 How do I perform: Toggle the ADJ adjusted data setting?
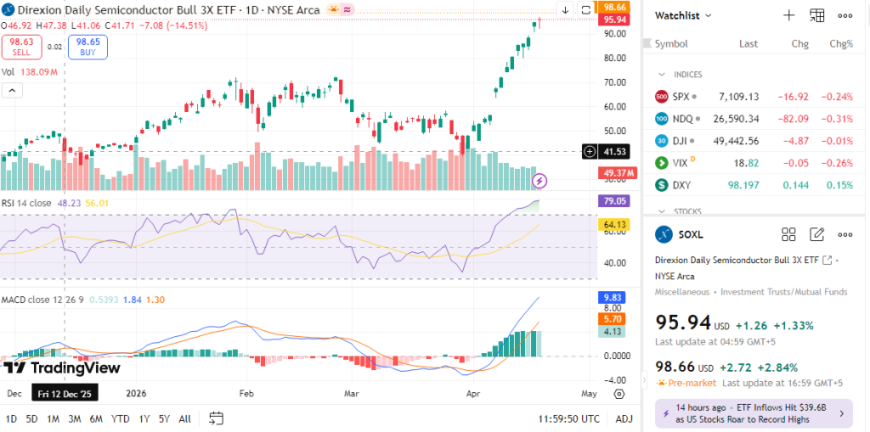point(624,418)
